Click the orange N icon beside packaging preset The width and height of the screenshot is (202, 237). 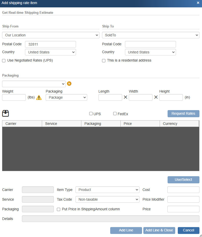point(69,84)
